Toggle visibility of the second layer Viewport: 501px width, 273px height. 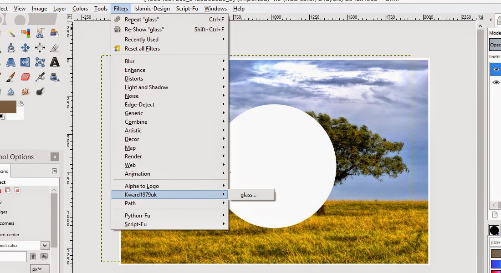(496, 82)
